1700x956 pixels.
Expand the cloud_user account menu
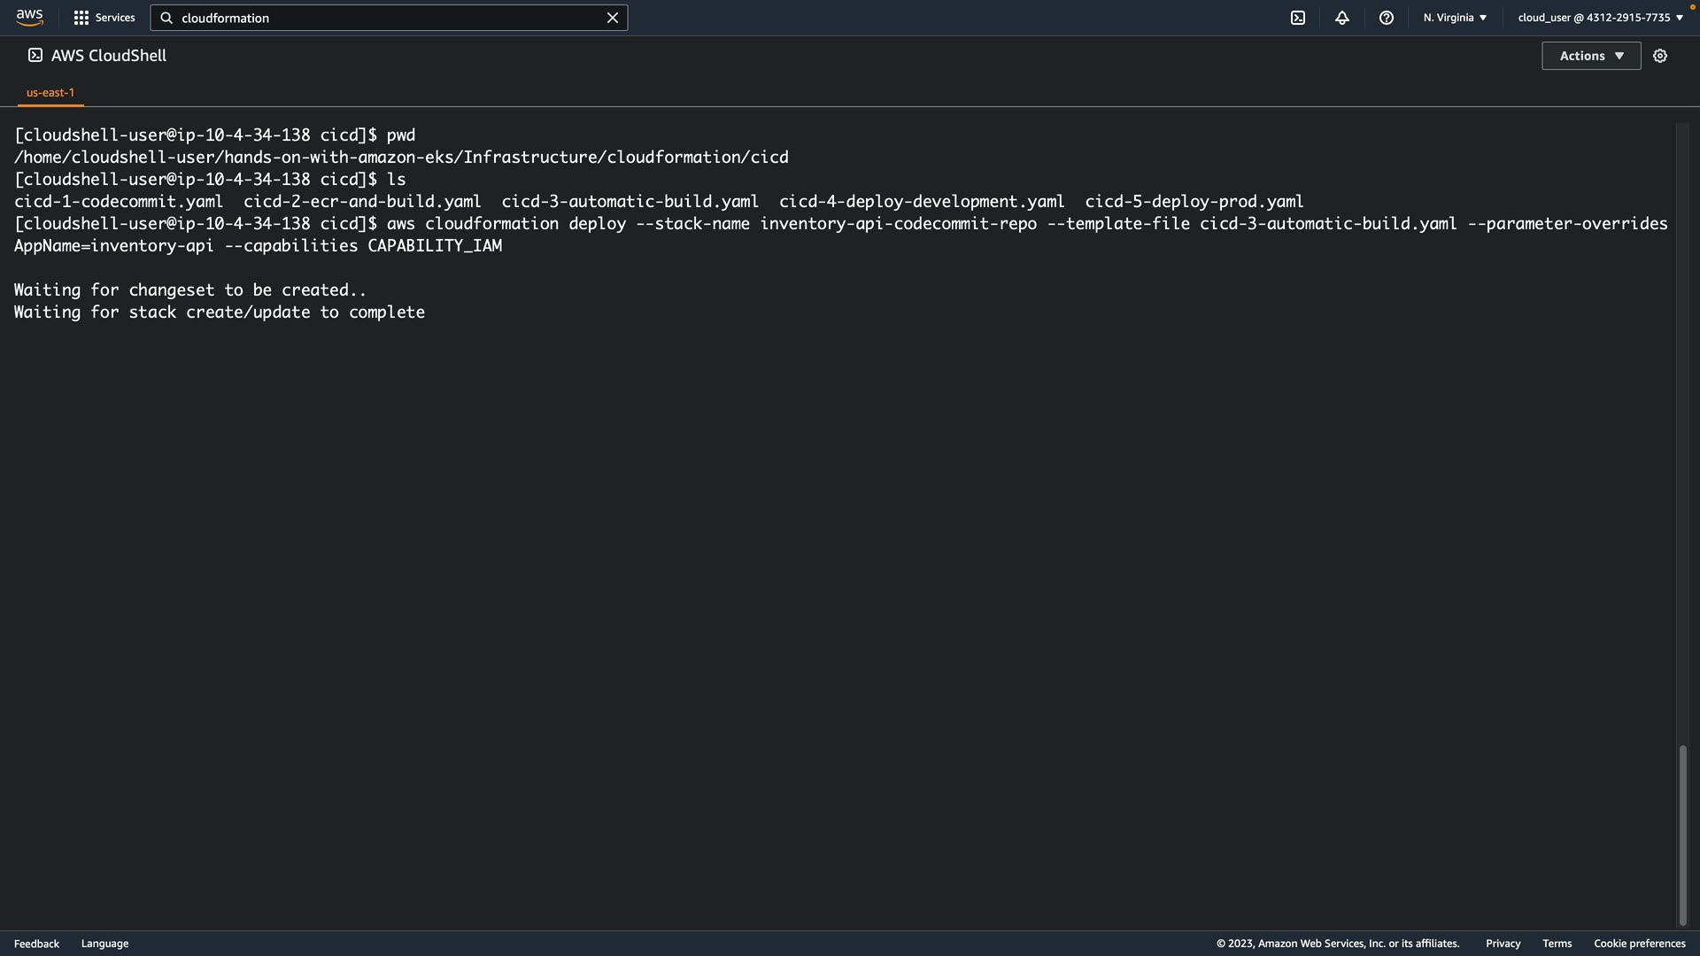(1600, 18)
